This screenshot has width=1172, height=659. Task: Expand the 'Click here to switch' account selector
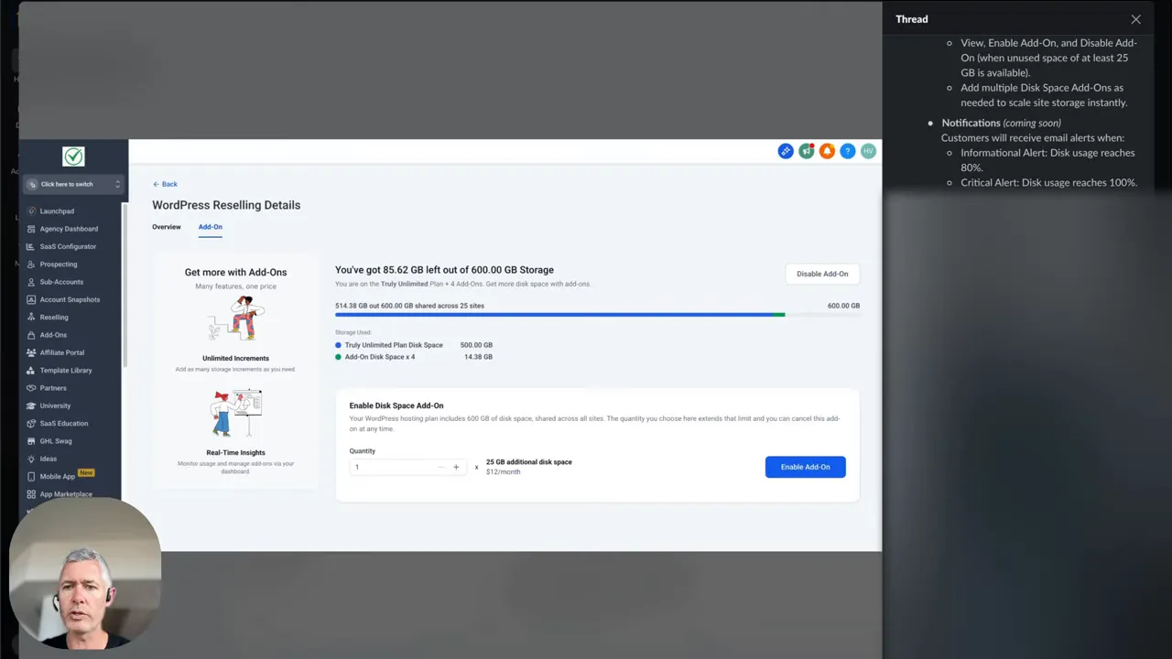(73, 184)
